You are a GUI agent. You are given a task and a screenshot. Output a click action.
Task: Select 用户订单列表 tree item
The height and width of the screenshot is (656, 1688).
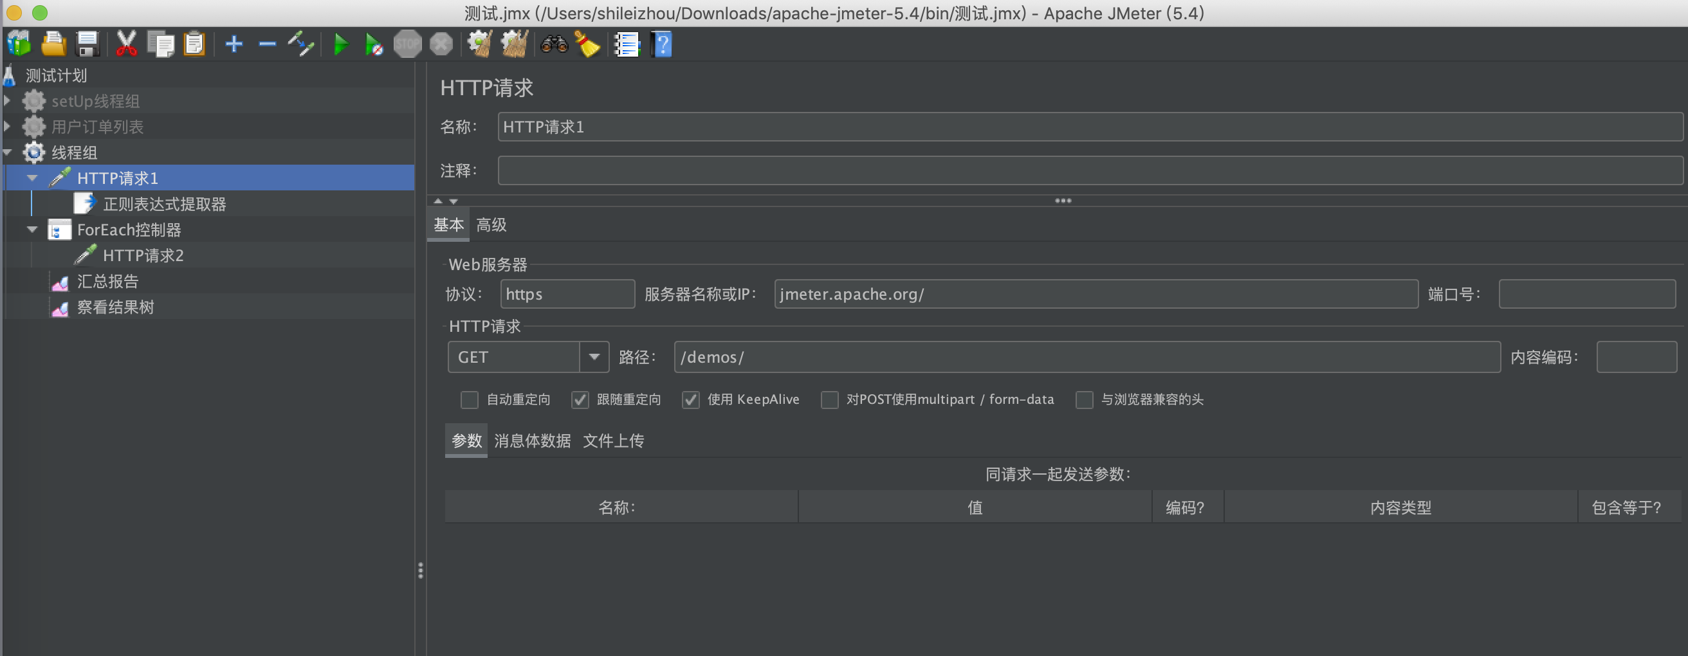98,127
